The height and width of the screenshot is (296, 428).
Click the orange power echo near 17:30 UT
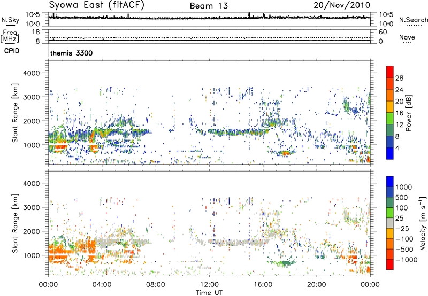285,153
